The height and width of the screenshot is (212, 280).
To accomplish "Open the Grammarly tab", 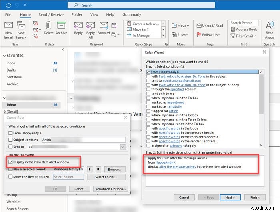I will point(132,15).
